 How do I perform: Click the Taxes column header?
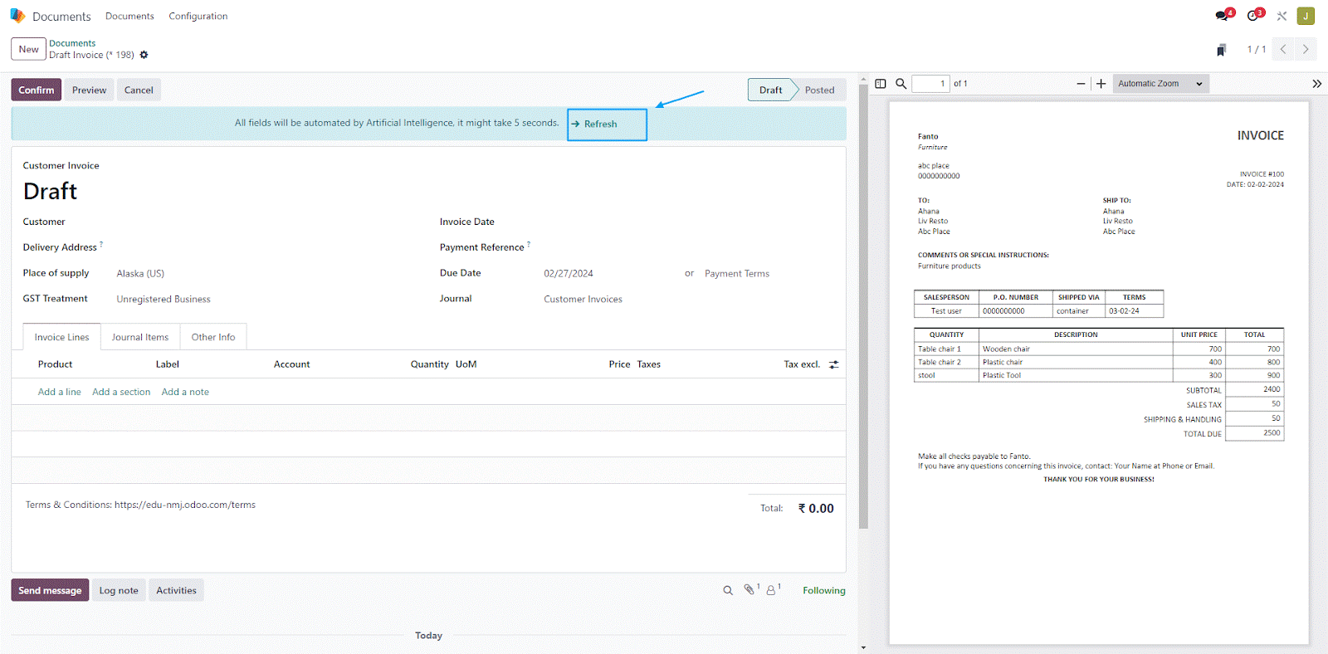[649, 364]
